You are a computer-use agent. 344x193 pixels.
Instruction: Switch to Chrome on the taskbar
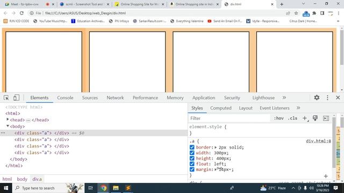pos(104,188)
